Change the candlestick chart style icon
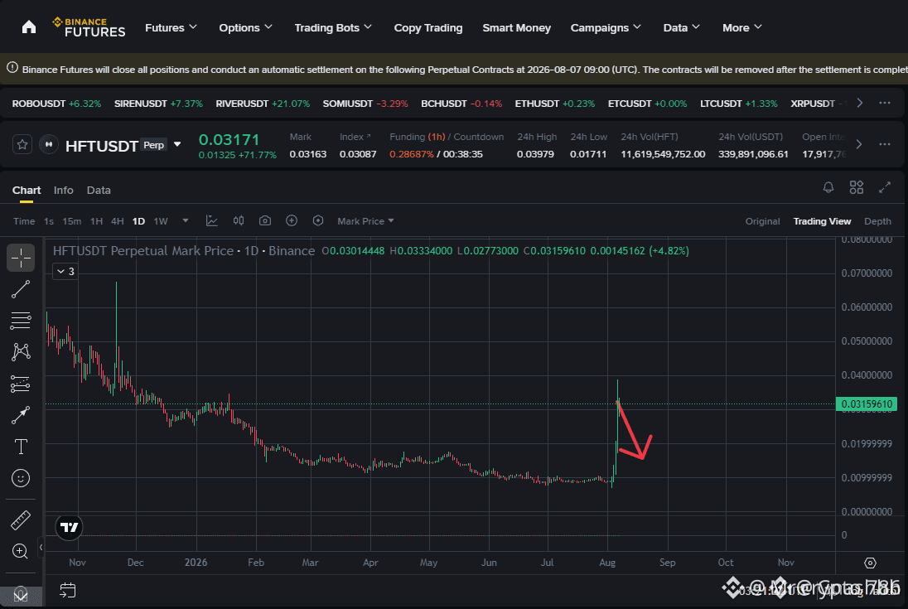 239,220
